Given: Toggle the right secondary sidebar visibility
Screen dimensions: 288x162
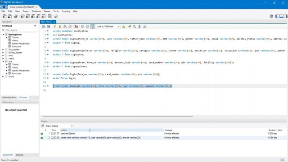Looking at the screenshot, I should tap(285, 16).
